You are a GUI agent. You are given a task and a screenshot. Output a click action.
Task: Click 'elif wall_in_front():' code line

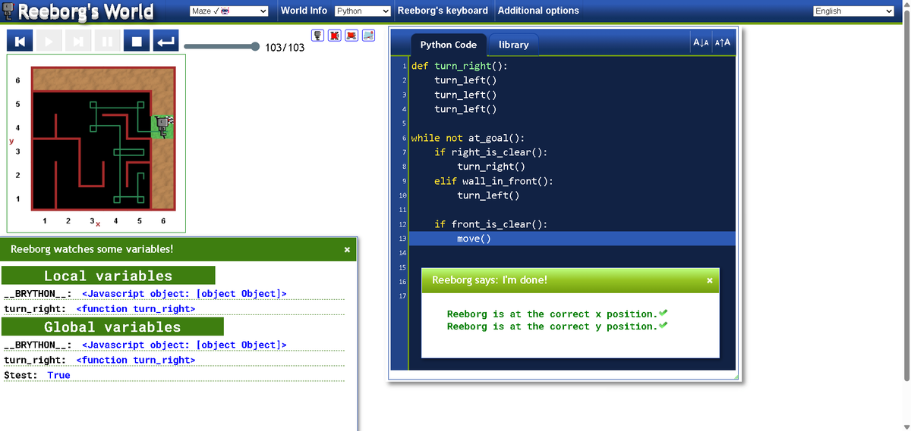(493, 181)
